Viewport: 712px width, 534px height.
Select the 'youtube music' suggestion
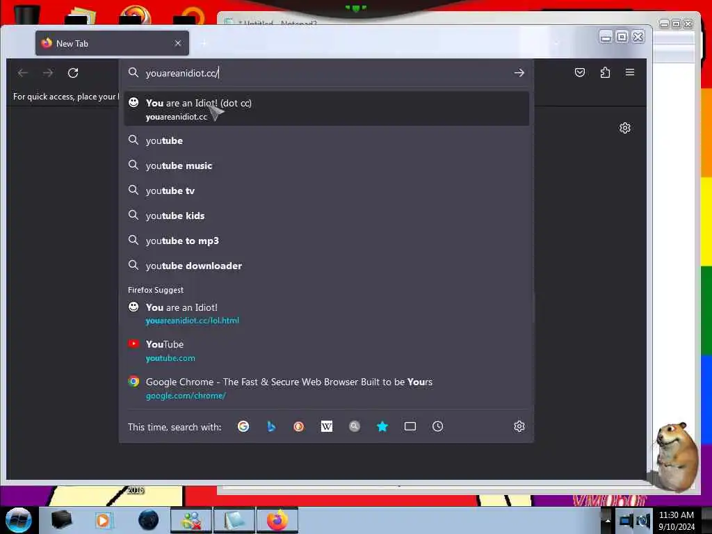click(326, 165)
